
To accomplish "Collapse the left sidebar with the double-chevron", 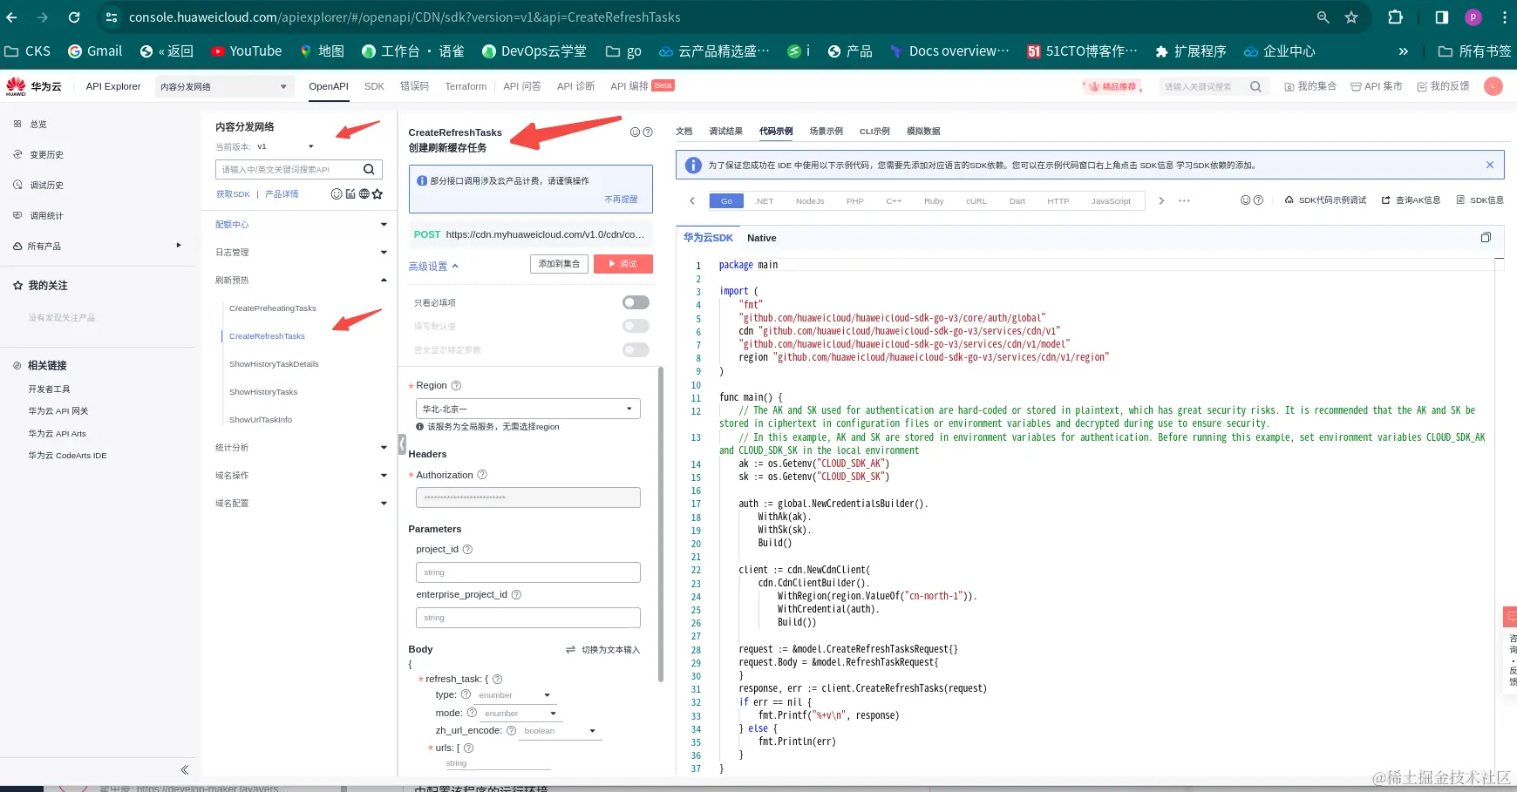I will (185, 769).
